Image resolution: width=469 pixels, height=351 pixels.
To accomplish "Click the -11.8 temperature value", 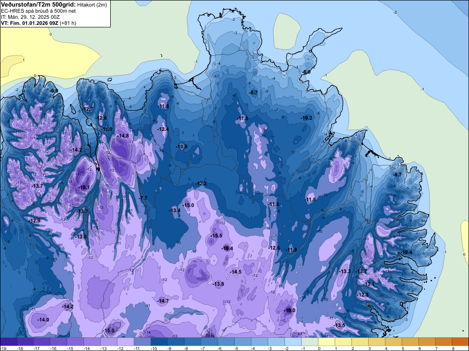I will tap(291, 250).
